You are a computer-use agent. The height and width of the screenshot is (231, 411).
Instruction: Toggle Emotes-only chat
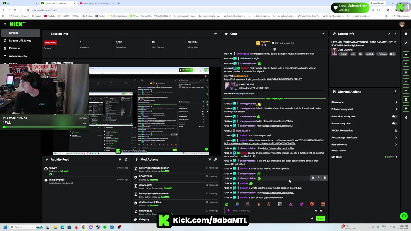pos(394,124)
